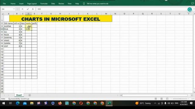
Task: Open Task View on the taskbar
Action: [x=10, y=103]
